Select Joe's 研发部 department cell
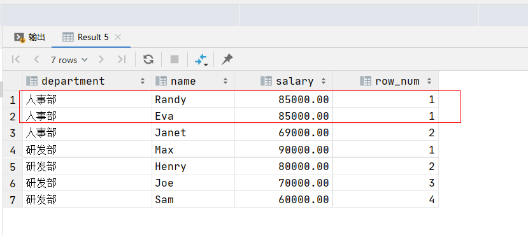 pos(87,183)
